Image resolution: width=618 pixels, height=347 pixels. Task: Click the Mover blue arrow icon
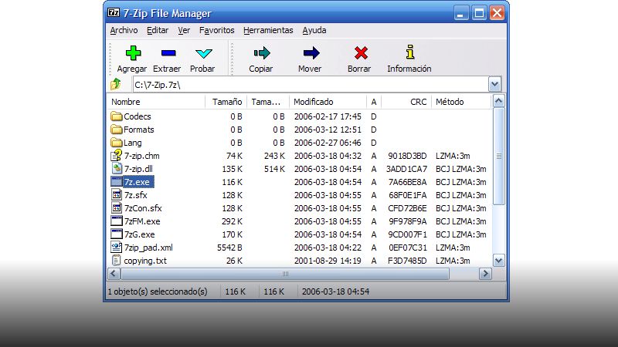pyautogui.click(x=311, y=52)
